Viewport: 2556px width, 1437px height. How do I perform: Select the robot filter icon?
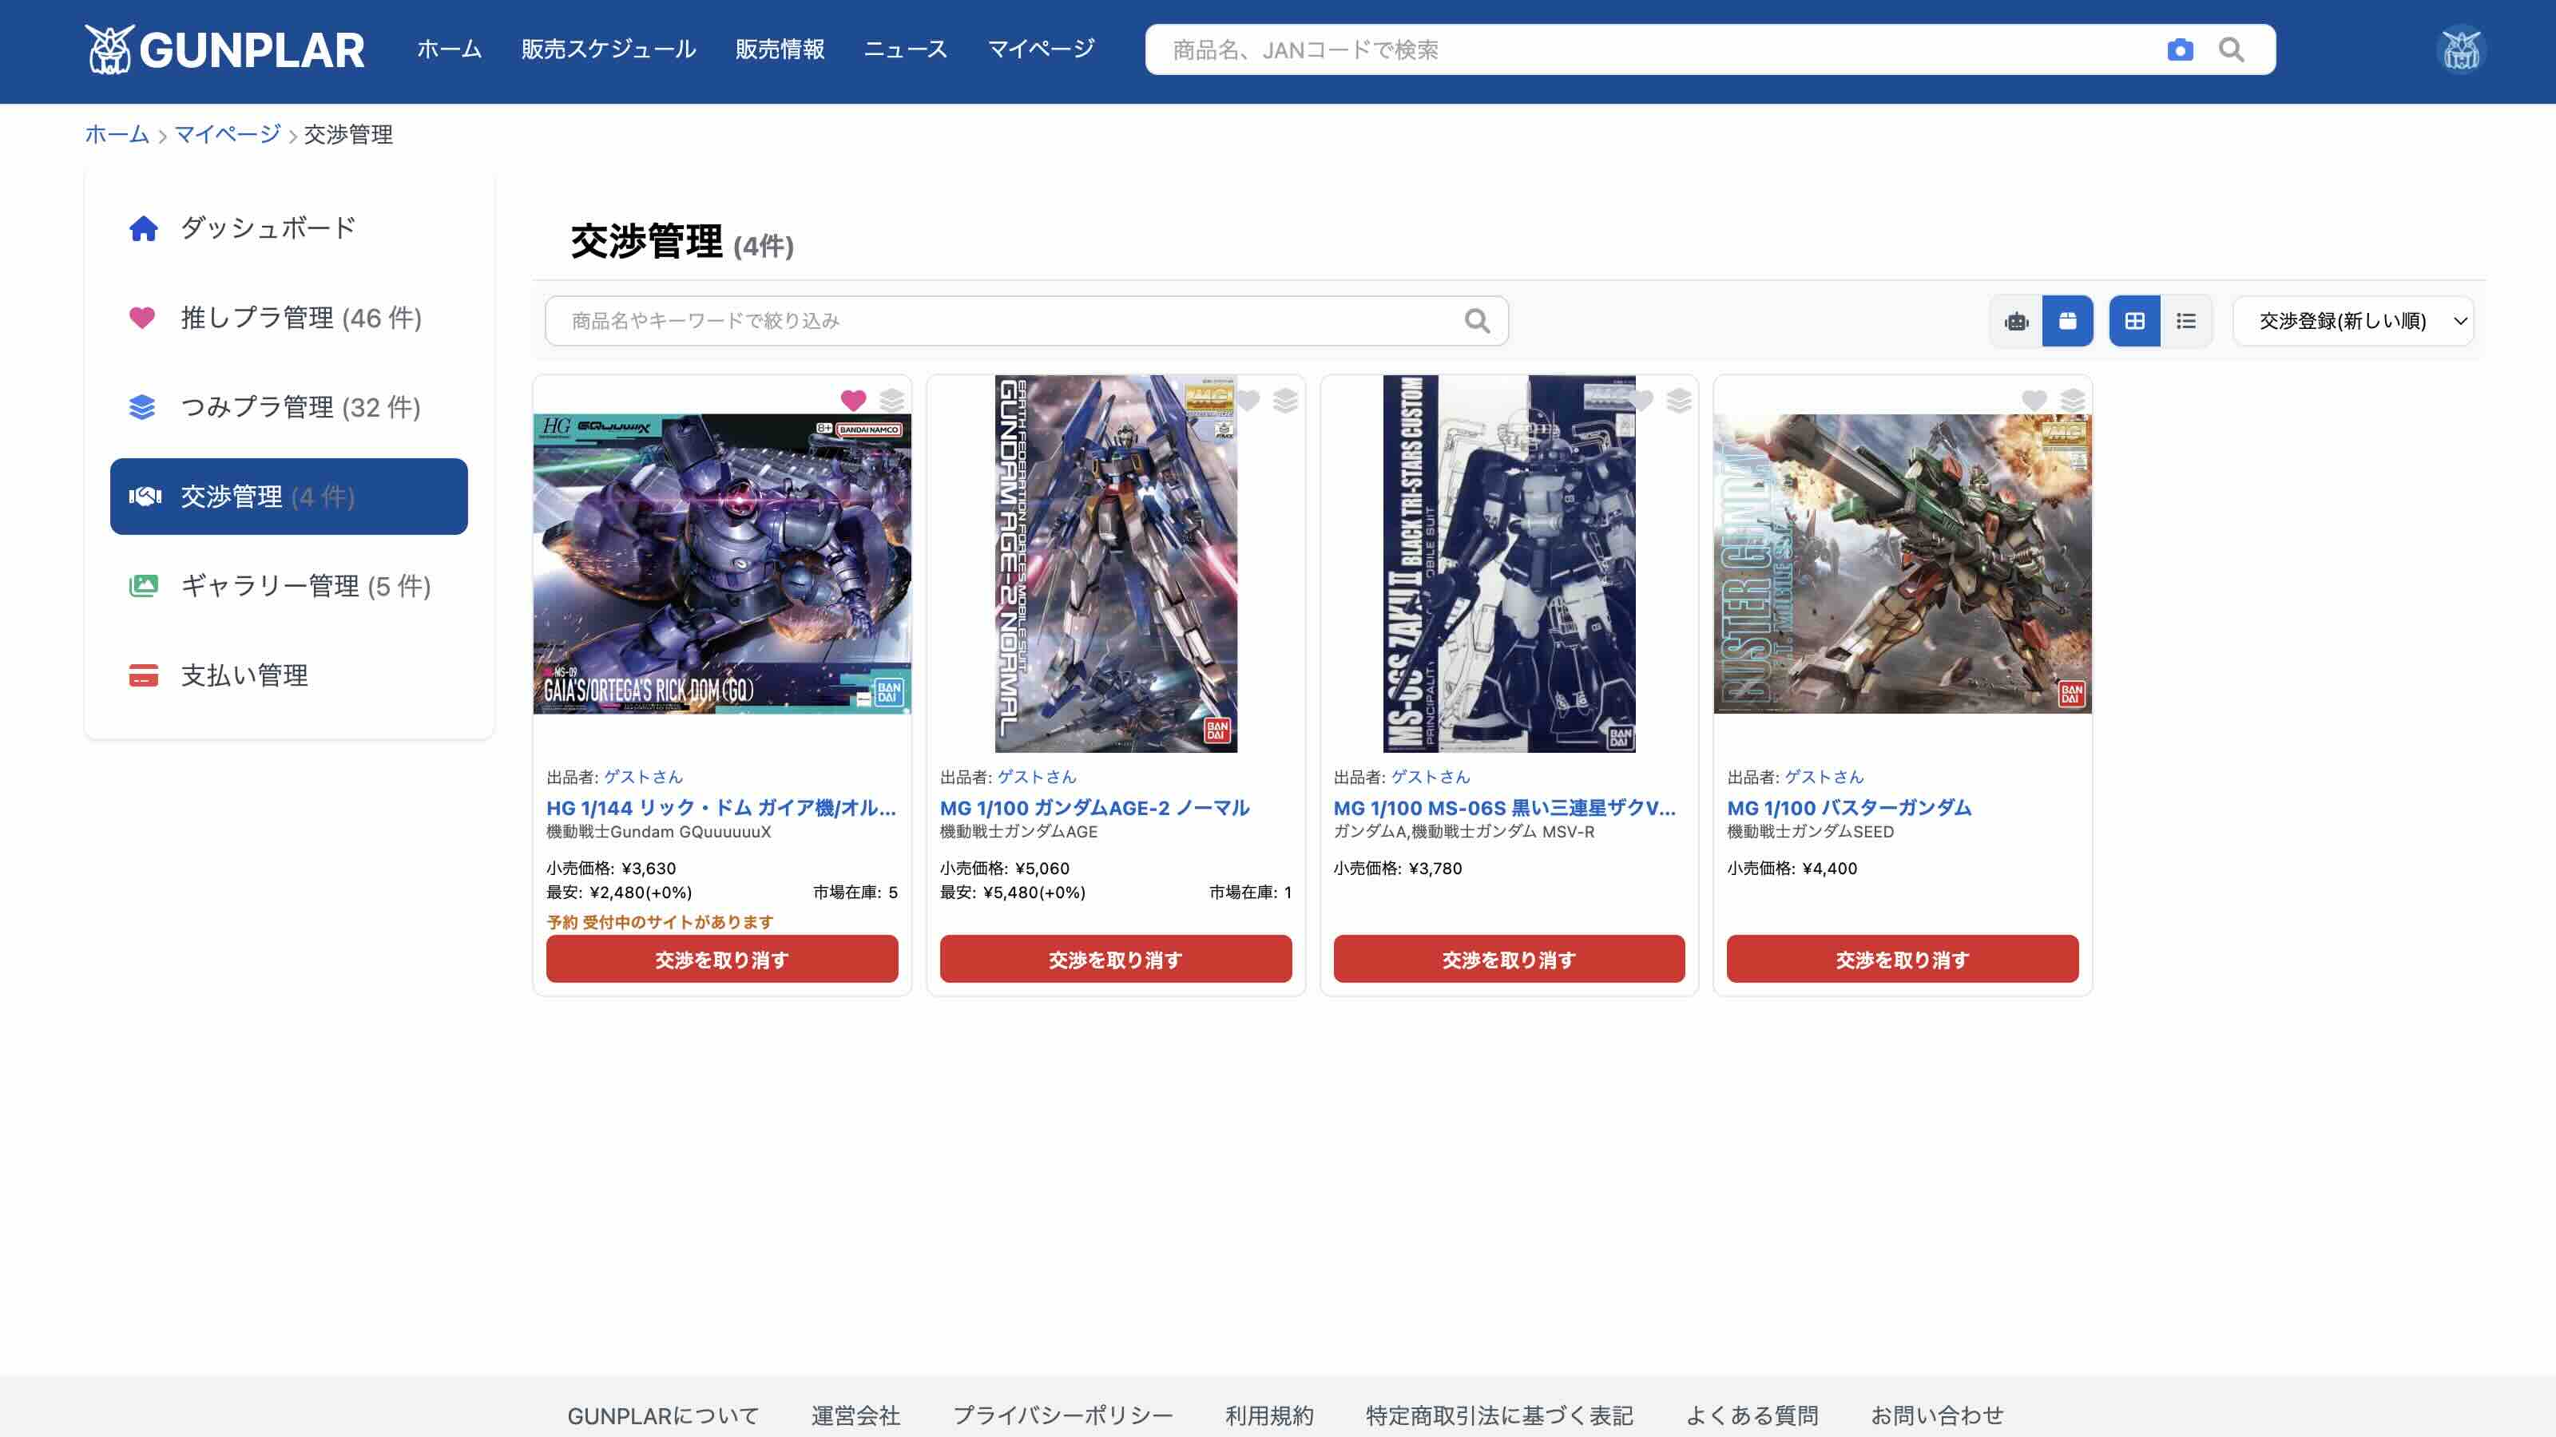(x=2016, y=321)
